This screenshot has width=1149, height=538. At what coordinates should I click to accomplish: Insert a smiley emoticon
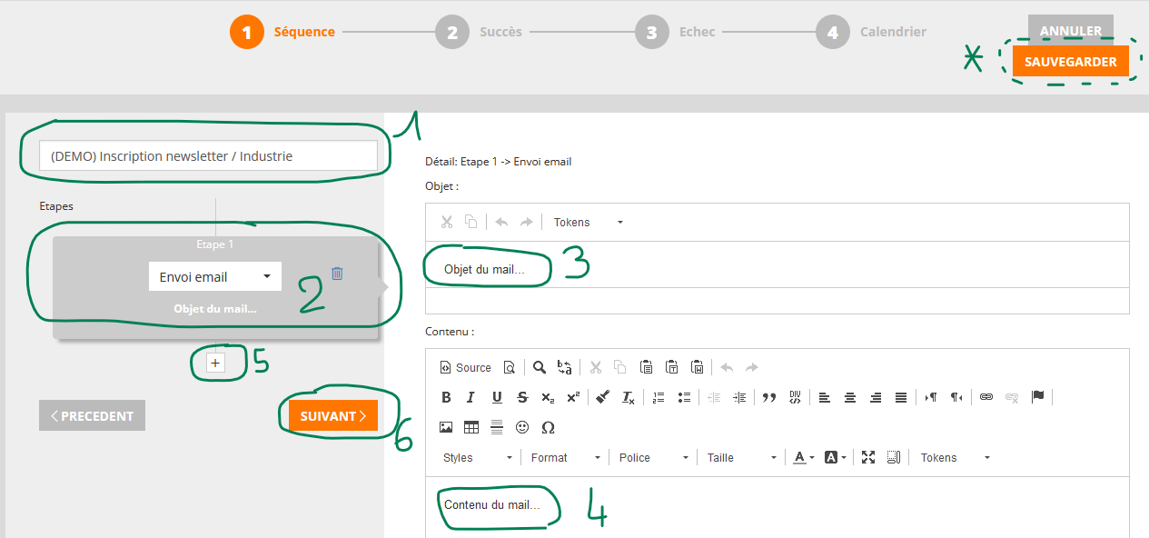pos(522,427)
